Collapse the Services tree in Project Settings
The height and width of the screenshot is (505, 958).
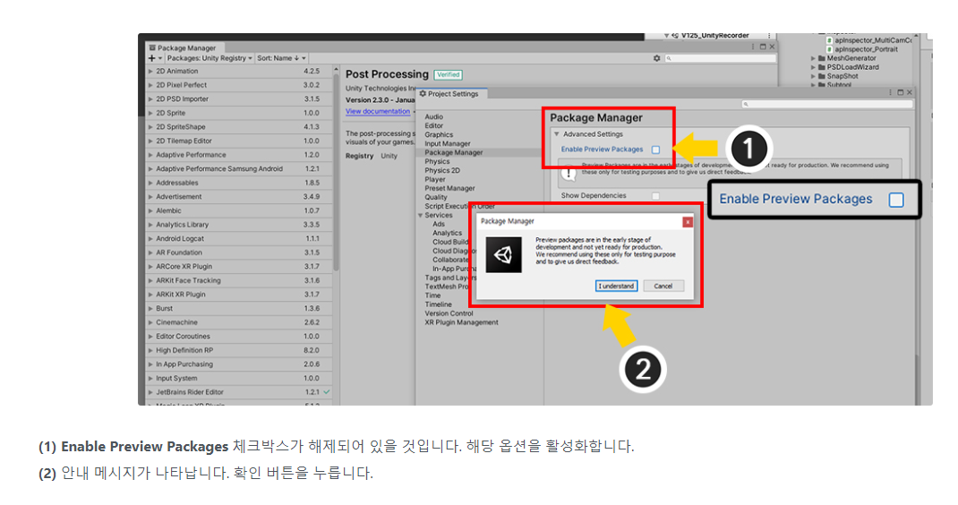tap(420, 215)
